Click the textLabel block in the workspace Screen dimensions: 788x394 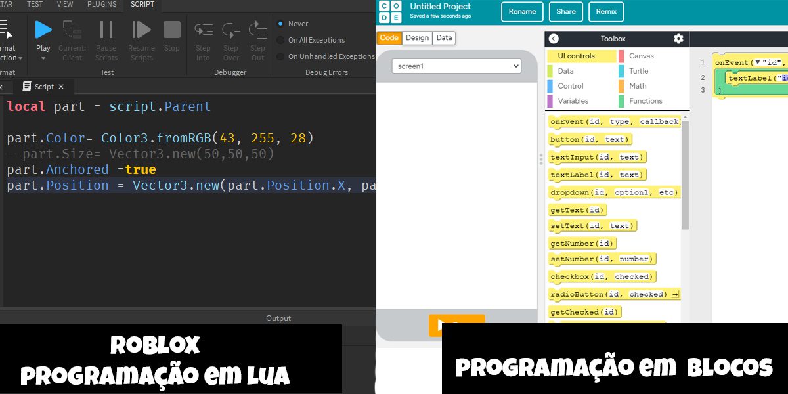click(757, 78)
